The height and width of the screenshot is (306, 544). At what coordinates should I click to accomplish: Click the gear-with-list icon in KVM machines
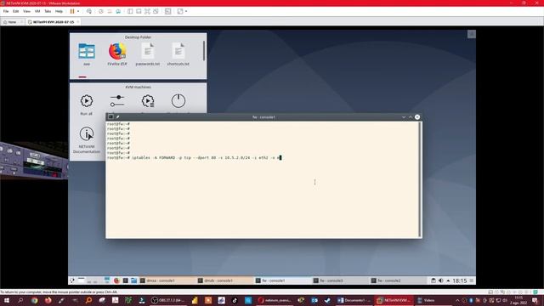click(148, 101)
